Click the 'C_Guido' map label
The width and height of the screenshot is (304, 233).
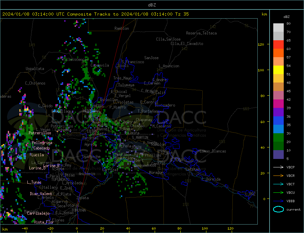(x=45, y=106)
